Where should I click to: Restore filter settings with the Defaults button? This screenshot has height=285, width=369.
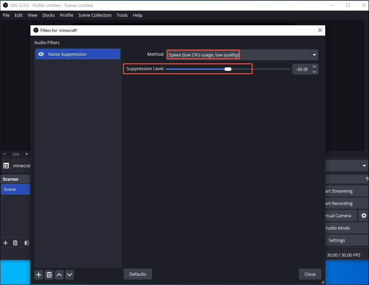(x=138, y=274)
